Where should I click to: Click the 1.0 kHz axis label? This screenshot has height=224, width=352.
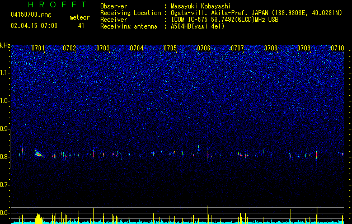(x=5, y=101)
